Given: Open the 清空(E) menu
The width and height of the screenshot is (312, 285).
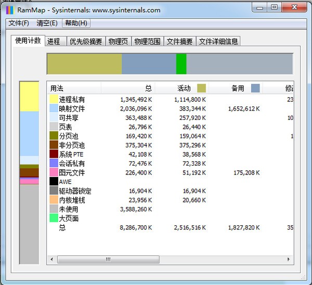Looking at the screenshot, I should tap(47, 23).
